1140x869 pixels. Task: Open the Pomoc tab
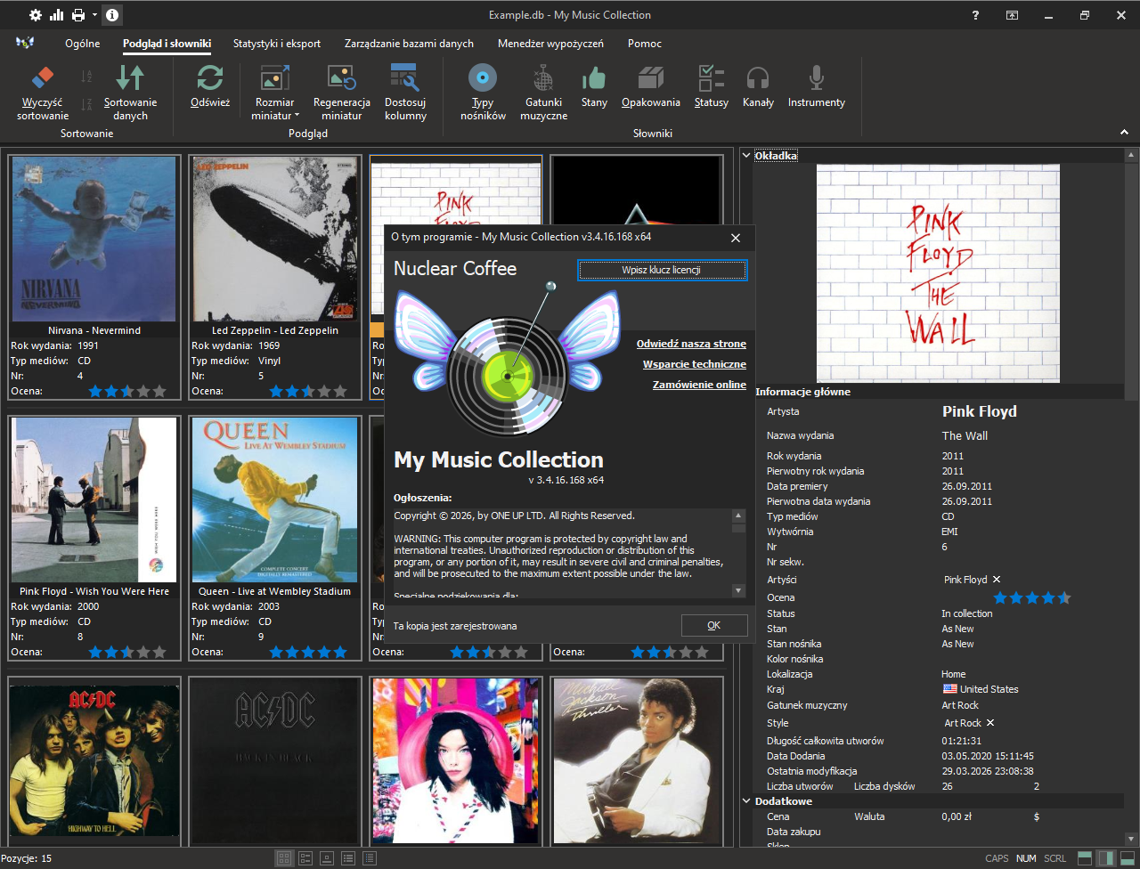tap(645, 43)
